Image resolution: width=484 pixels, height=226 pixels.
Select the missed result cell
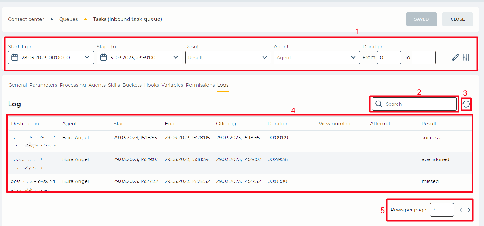[430, 181]
